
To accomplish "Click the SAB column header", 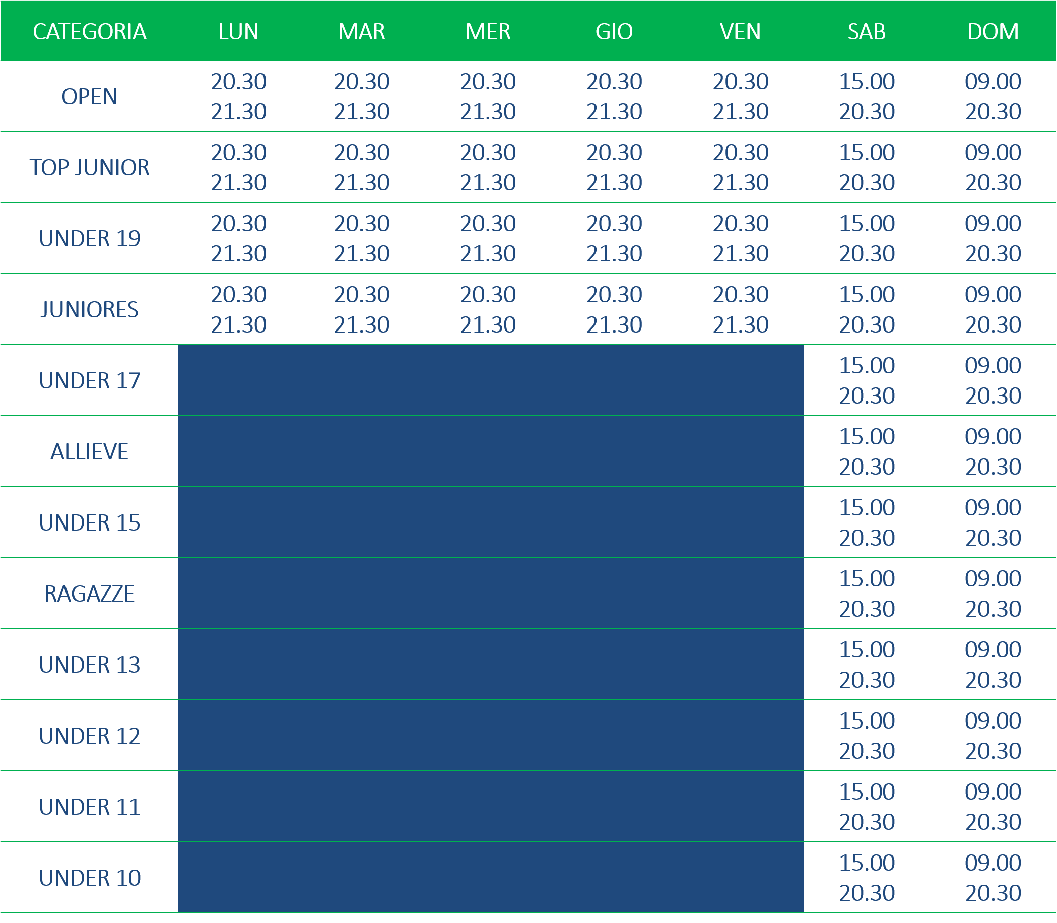I will (x=867, y=31).
